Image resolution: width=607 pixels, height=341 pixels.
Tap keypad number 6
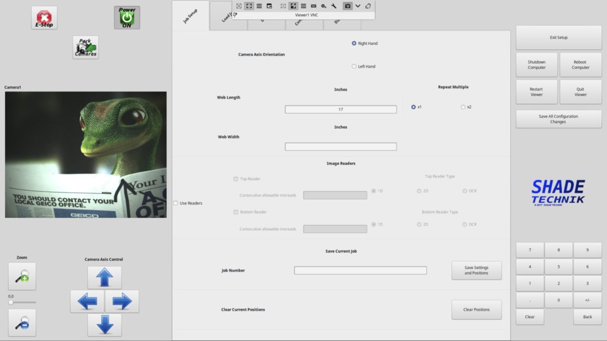pyautogui.click(x=587, y=266)
